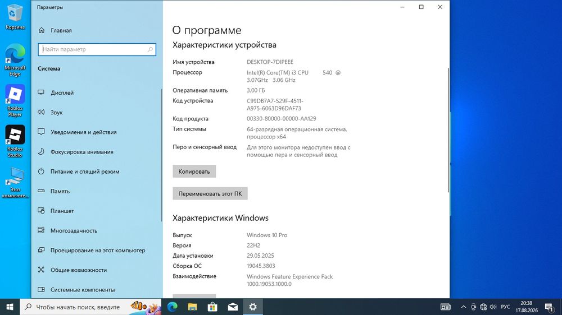Click the peripheral device tray icon
562x315 pixels.
(473, 307)
